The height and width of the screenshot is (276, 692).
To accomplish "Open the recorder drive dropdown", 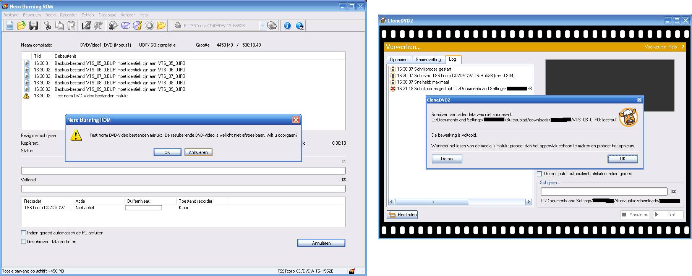I will pos(262,26).
